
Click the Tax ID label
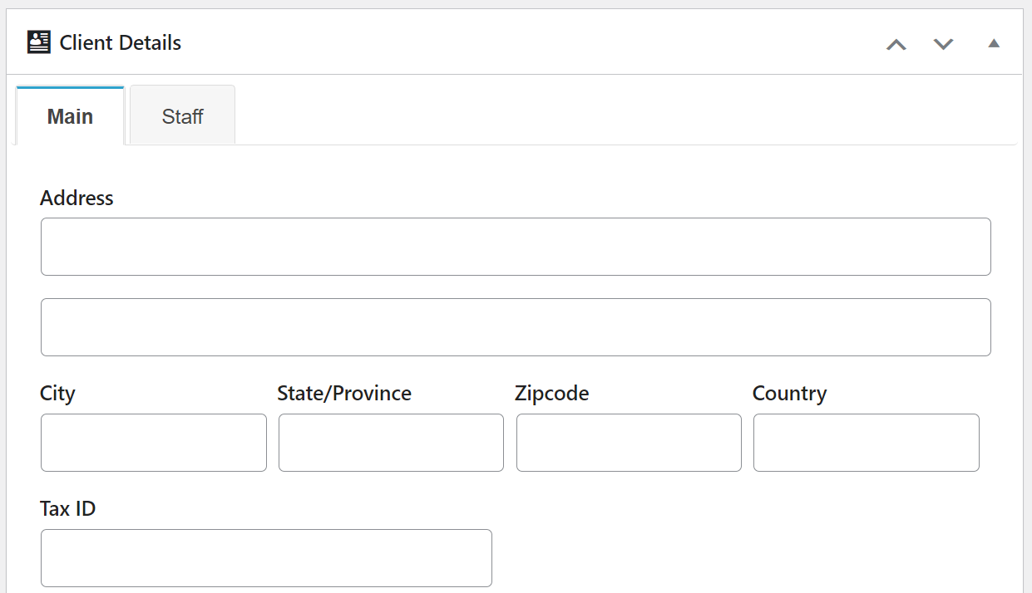(67, 508)
